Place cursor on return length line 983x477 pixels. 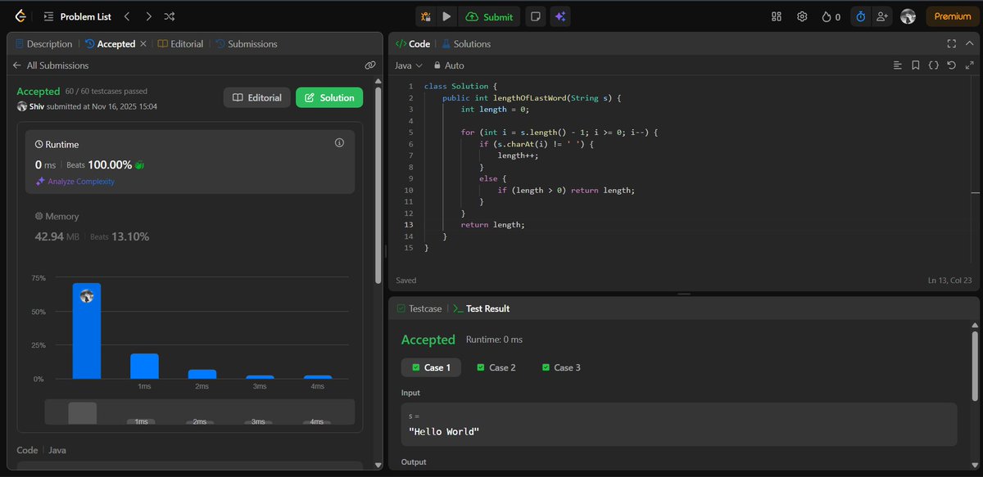point(492,224)
